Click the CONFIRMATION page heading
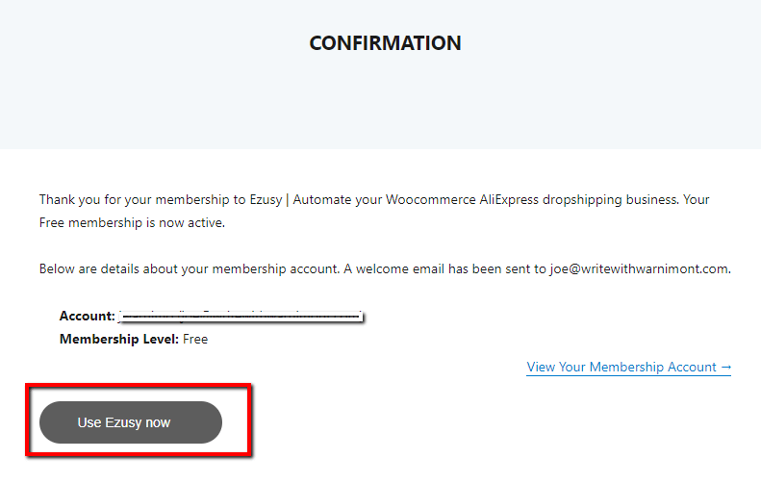 pos(385,43)
